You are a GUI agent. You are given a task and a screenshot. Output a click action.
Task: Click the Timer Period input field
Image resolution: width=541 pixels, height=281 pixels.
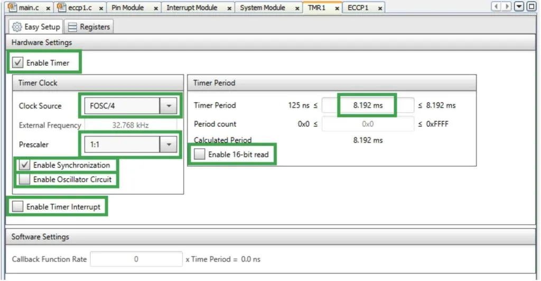click(x=368, y=105)
